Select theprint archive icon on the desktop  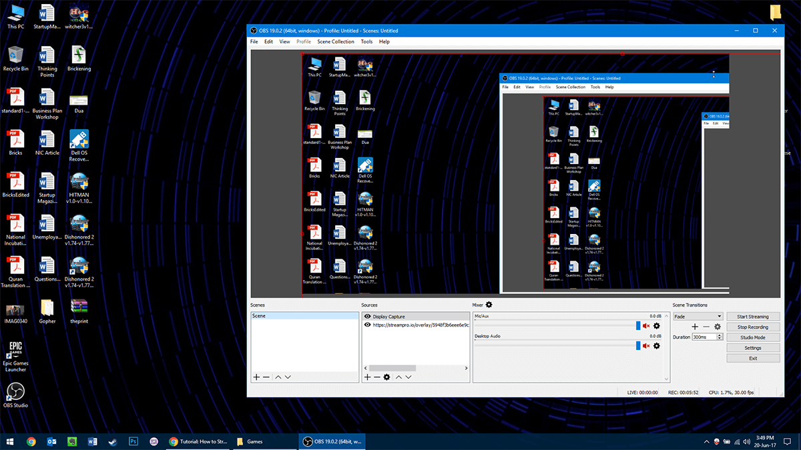tap(79, 311)
